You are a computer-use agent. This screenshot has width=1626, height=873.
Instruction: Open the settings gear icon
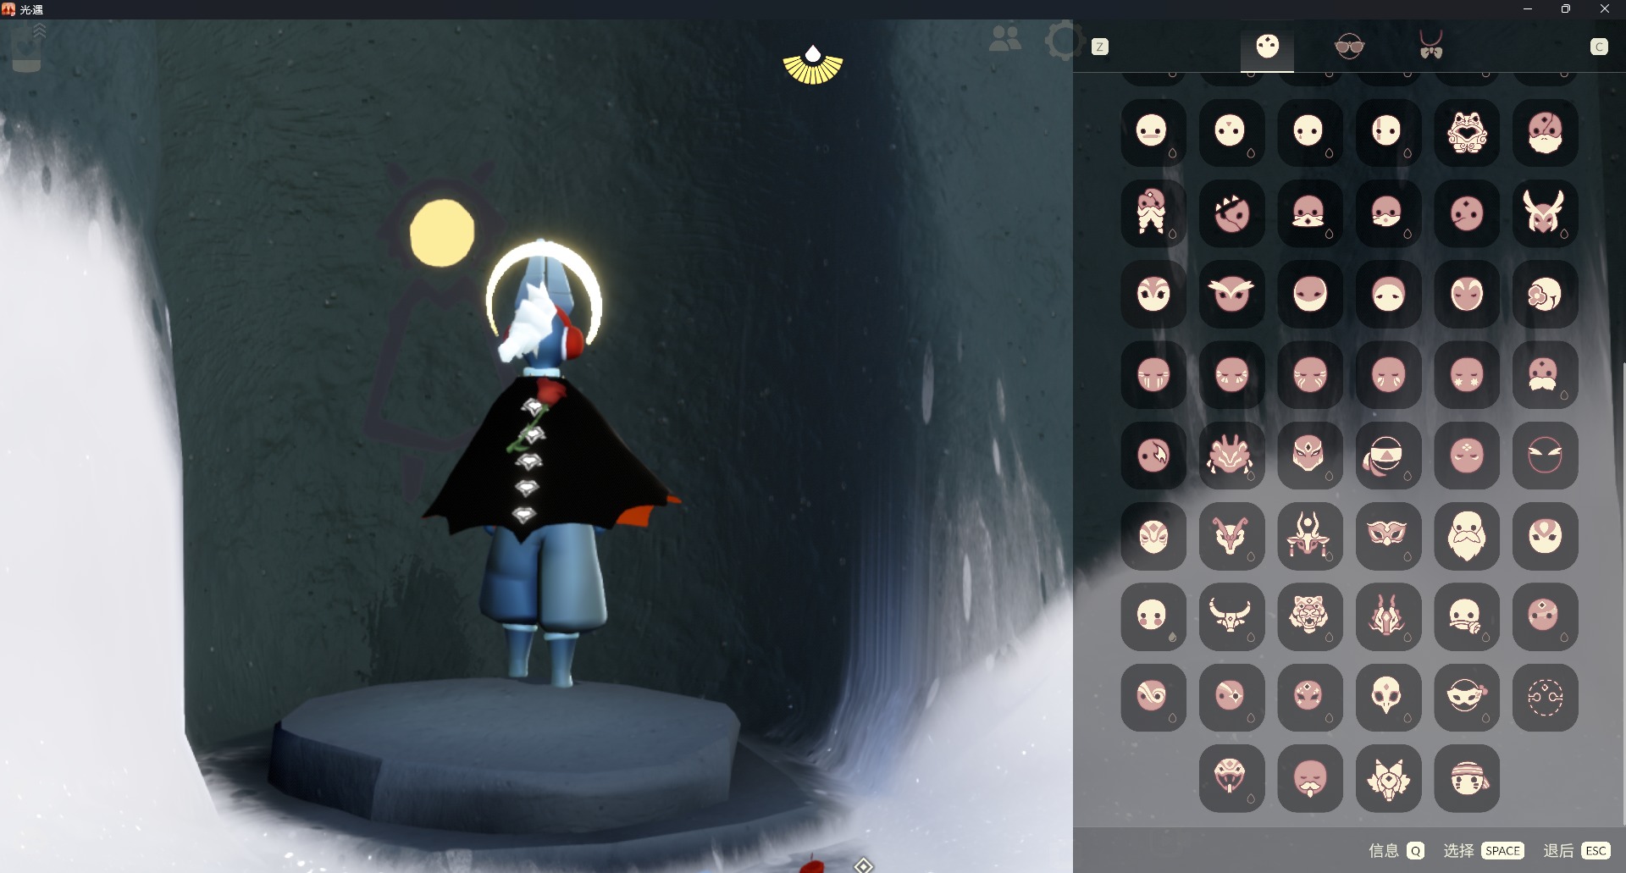pos(1064,40)
